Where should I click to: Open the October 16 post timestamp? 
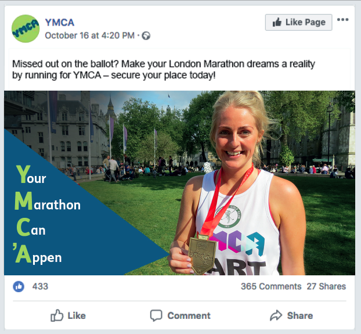pyautogui.click(x=89, y=35)
